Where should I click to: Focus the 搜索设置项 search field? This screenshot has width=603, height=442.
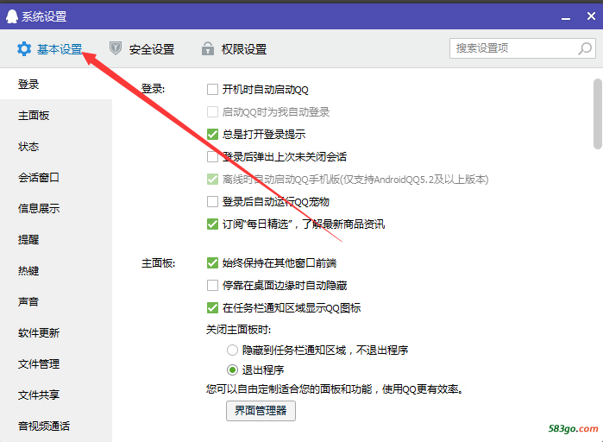pos(523,48)
